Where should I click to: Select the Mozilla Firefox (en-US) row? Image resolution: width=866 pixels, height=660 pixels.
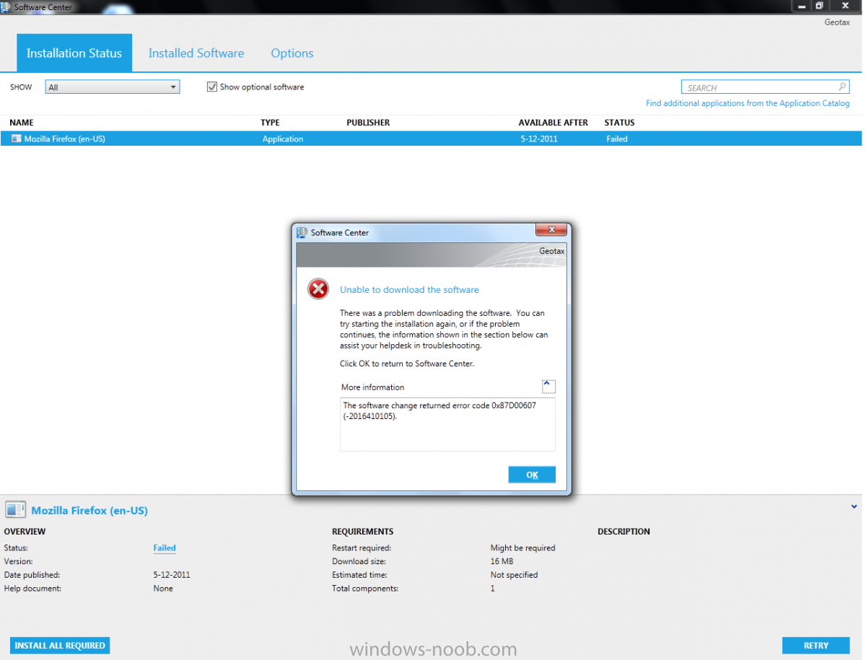point(431,138)
